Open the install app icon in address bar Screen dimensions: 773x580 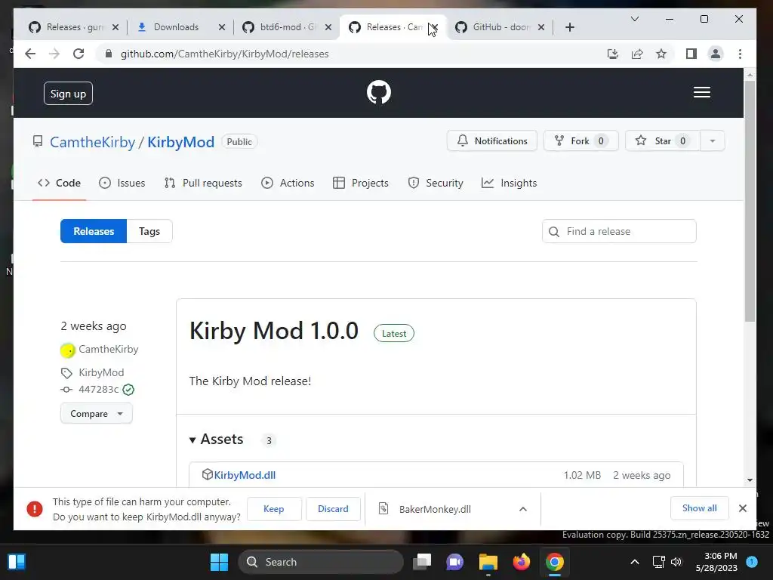(x=612, y=54)
